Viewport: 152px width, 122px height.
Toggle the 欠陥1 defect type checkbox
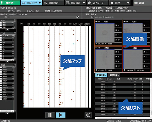pos(1,67)
